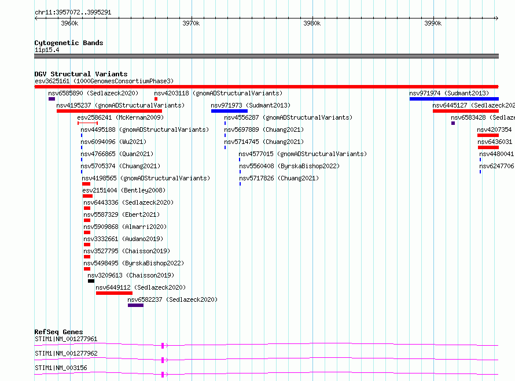The height and width of the screenshot is (381, 515).
Task: Click nsv4198565 gnomAD variant label
Action: [146, 178]
